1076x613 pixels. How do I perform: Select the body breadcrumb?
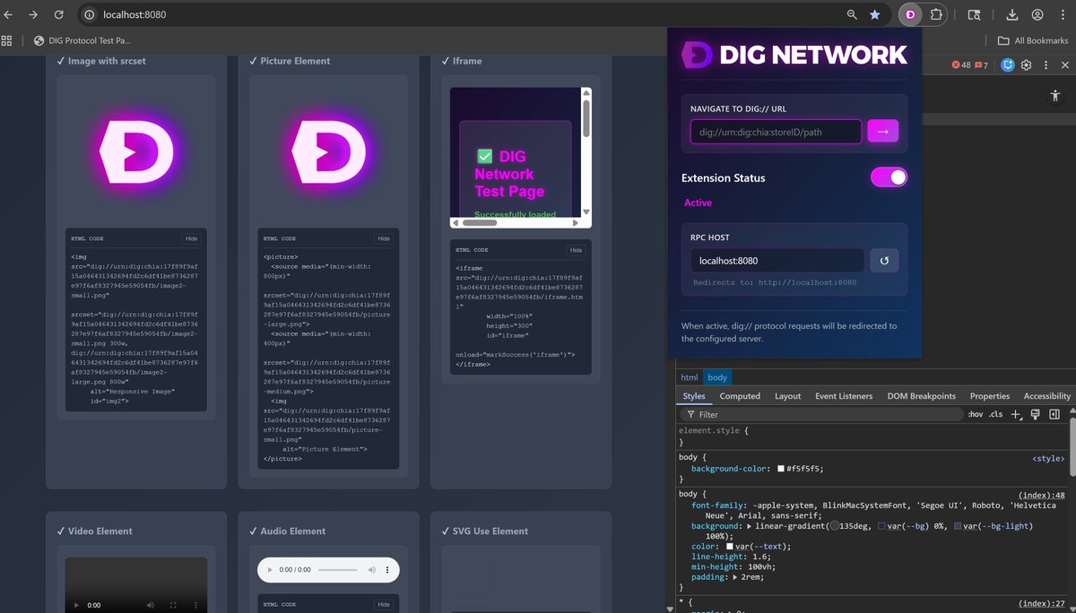[717, 377]
